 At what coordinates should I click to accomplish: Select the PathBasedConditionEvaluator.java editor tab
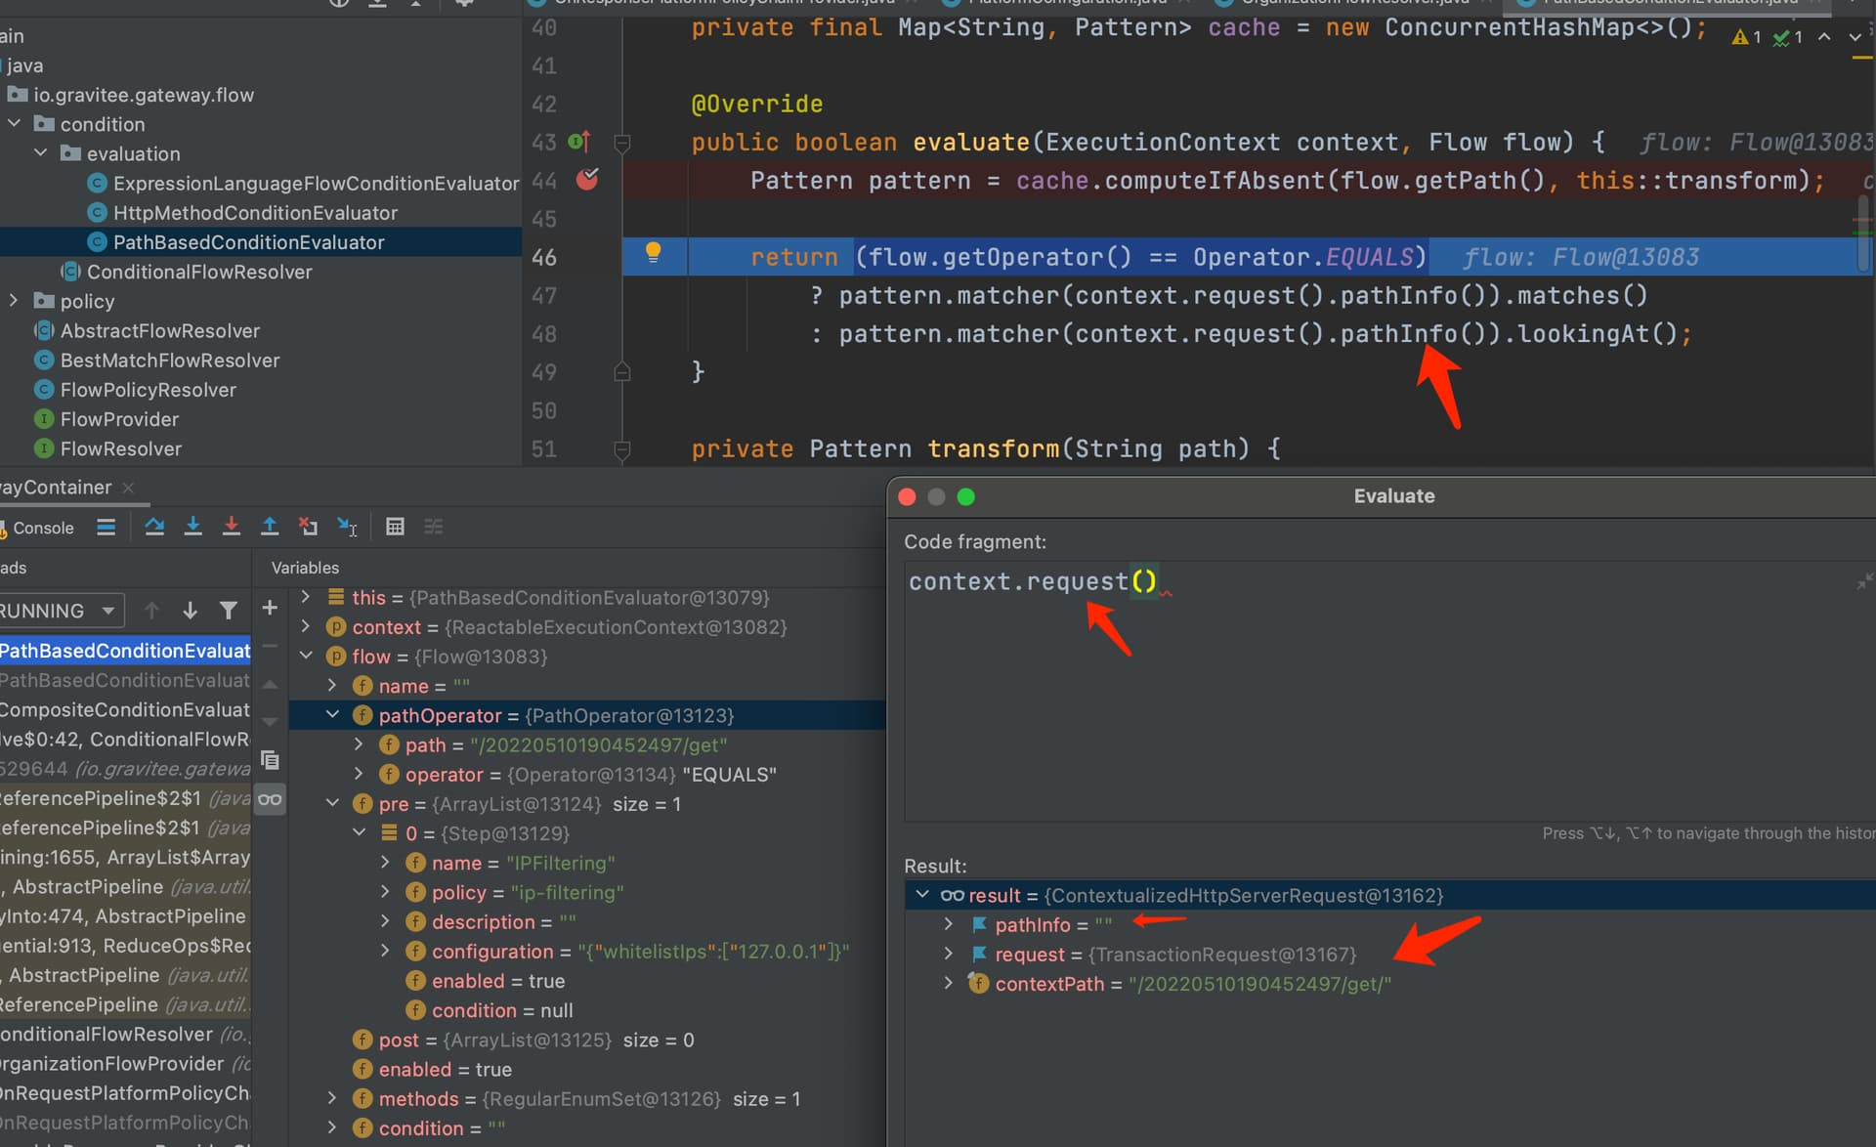pos(1661,3)
